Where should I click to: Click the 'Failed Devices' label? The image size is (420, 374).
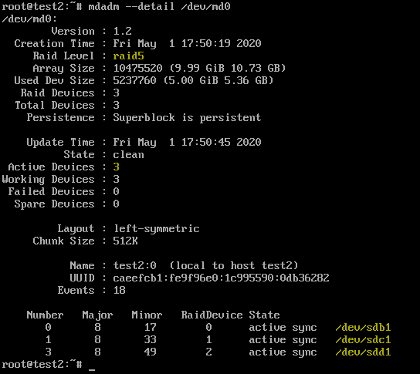pos(52,191)
